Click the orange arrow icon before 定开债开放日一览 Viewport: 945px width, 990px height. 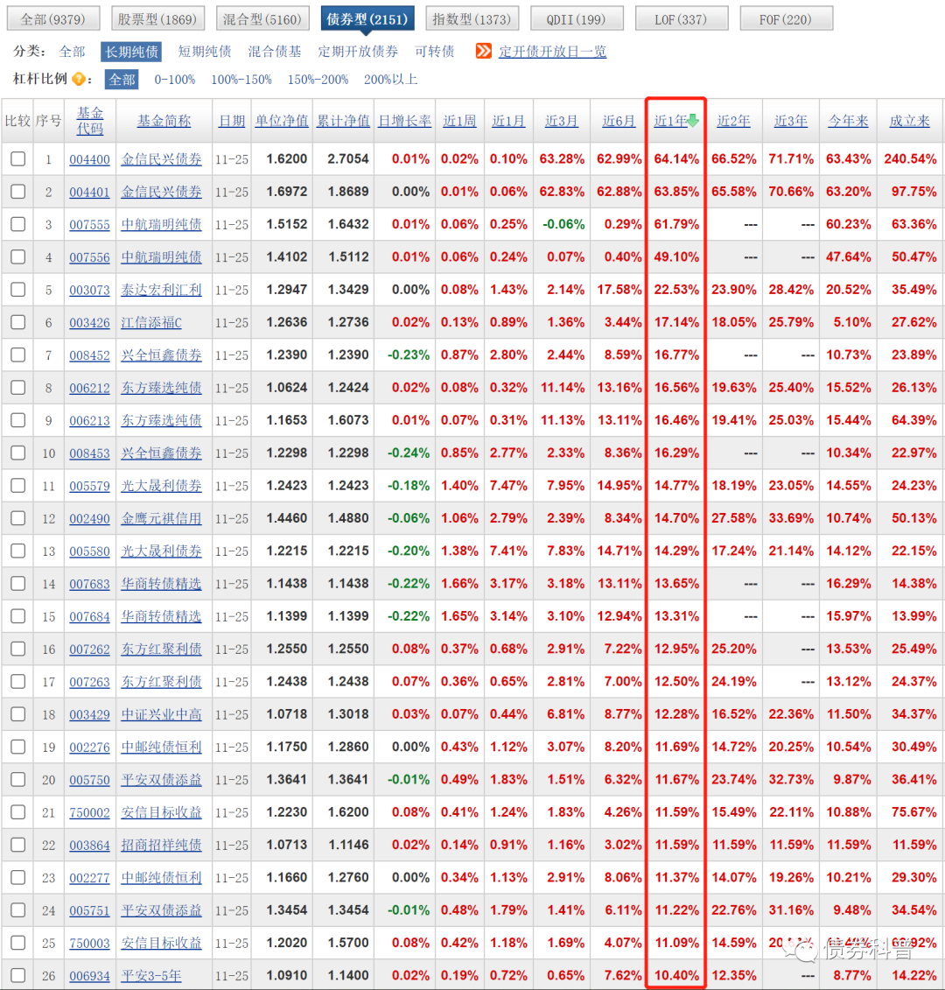(x=484, y=52)
